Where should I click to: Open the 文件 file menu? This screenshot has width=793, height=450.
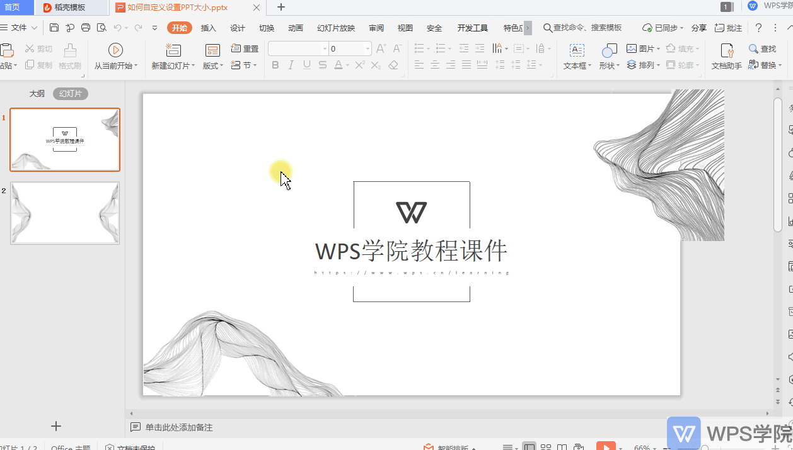coord(19,28)
